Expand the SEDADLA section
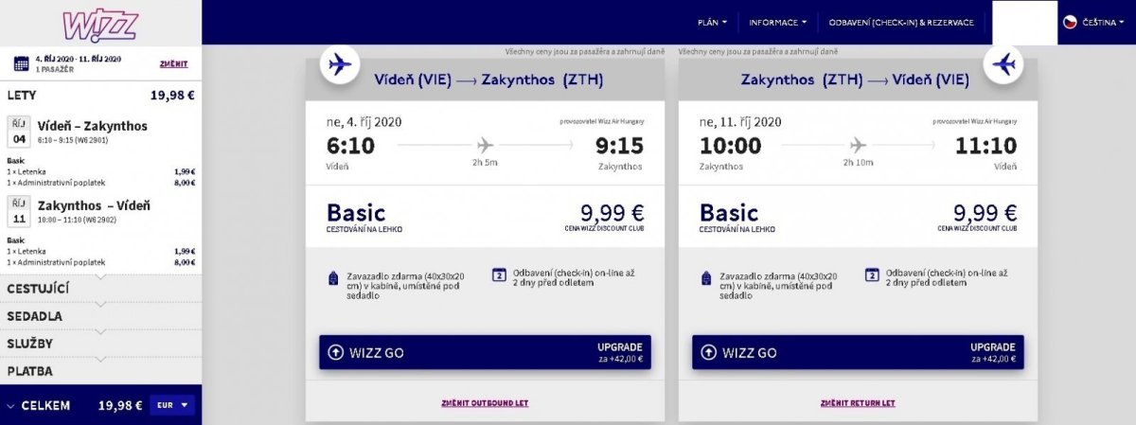This screenshot has width=1136, height=425. 35,315
